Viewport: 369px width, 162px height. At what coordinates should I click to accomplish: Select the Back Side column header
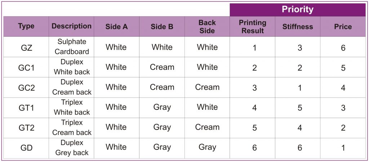(x=207, y=27)
